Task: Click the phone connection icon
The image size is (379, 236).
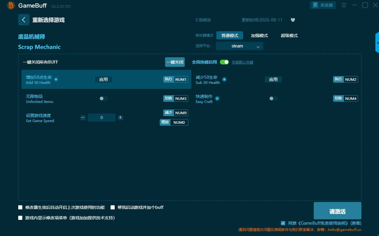Action: click(315, 5)
